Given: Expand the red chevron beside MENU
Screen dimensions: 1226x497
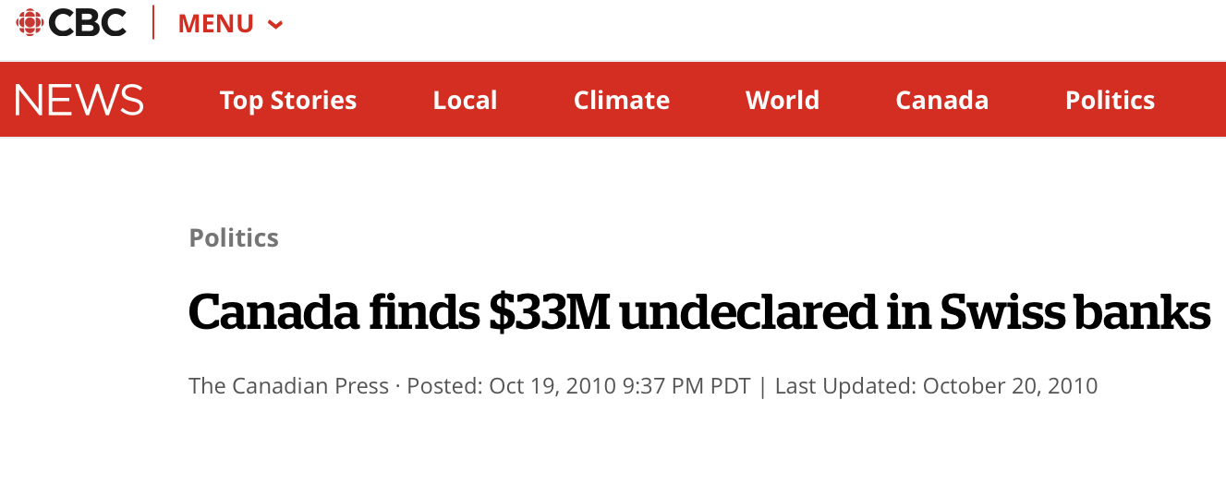Looking at the screenshot, I should (x=274, y=25).
